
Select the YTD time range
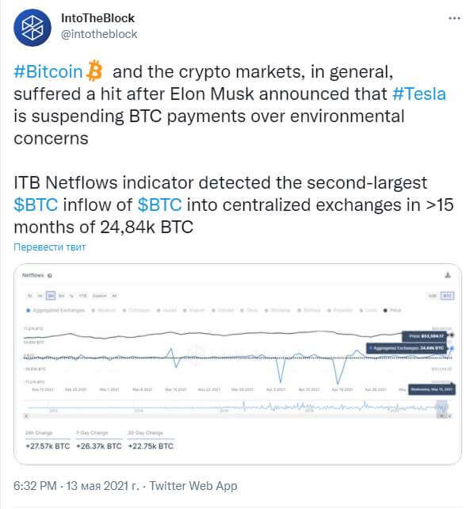(82, 296)
